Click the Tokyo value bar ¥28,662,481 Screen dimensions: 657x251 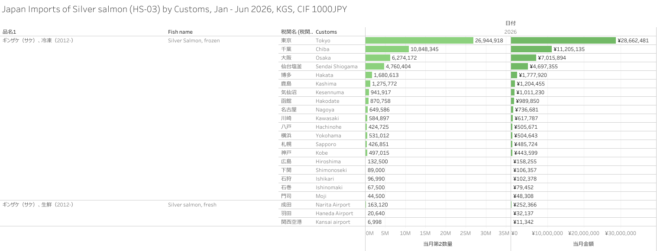click(563, 41)
